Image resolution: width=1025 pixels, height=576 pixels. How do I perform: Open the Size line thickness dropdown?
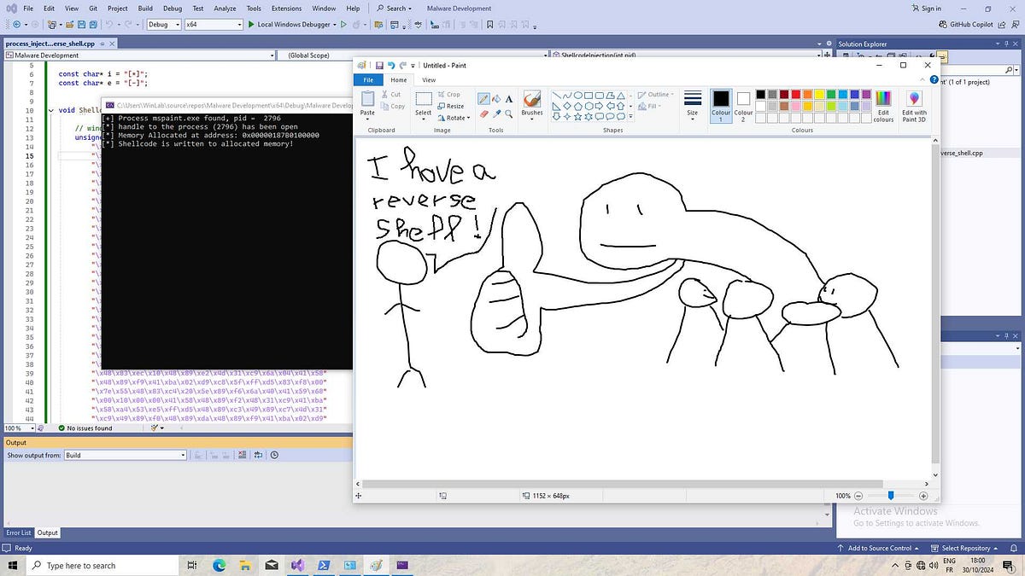(x=693, y=105)
